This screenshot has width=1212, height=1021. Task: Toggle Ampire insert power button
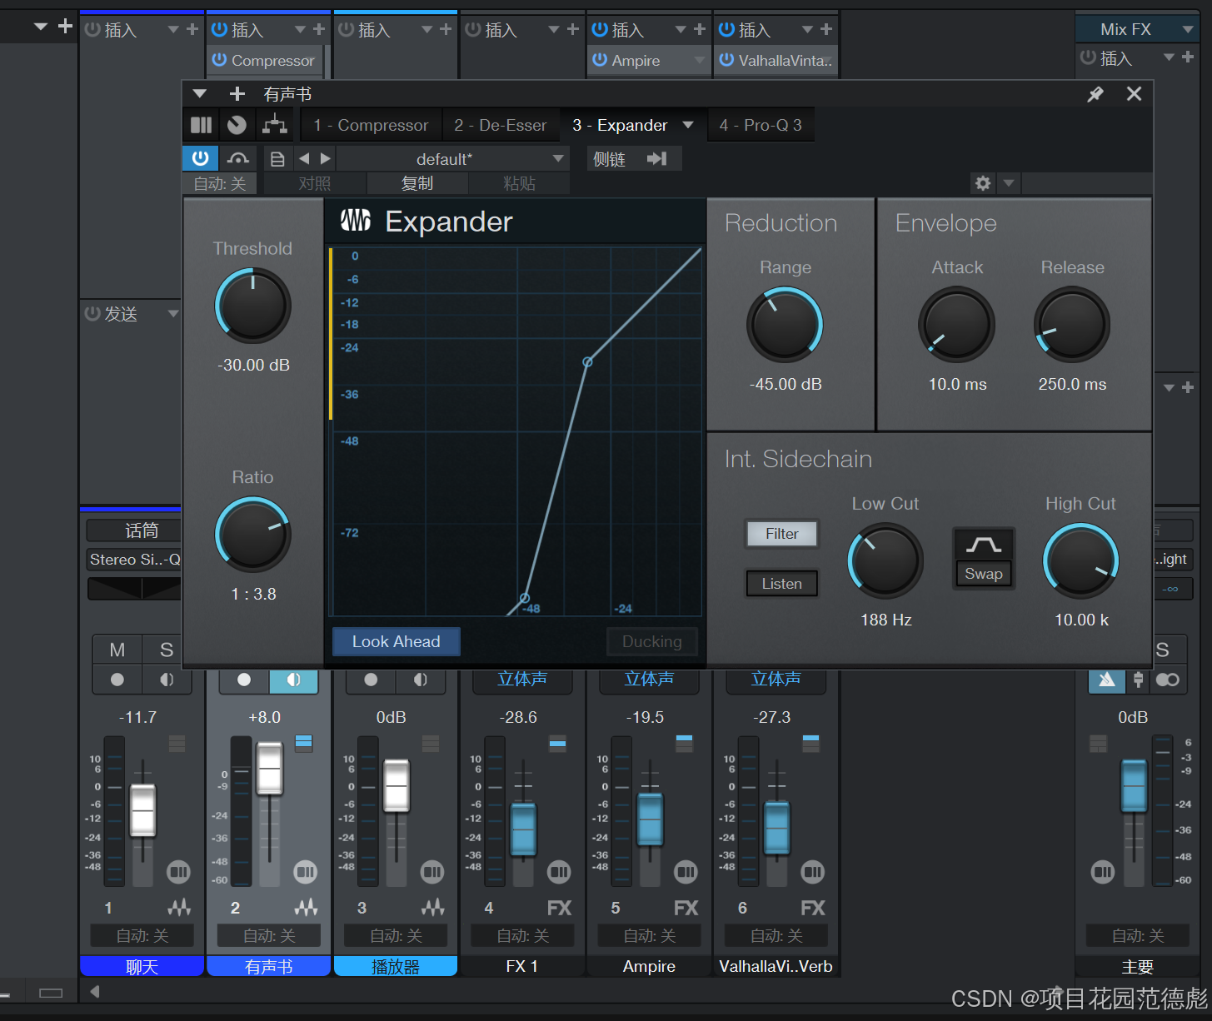click(x=600, y=60)
